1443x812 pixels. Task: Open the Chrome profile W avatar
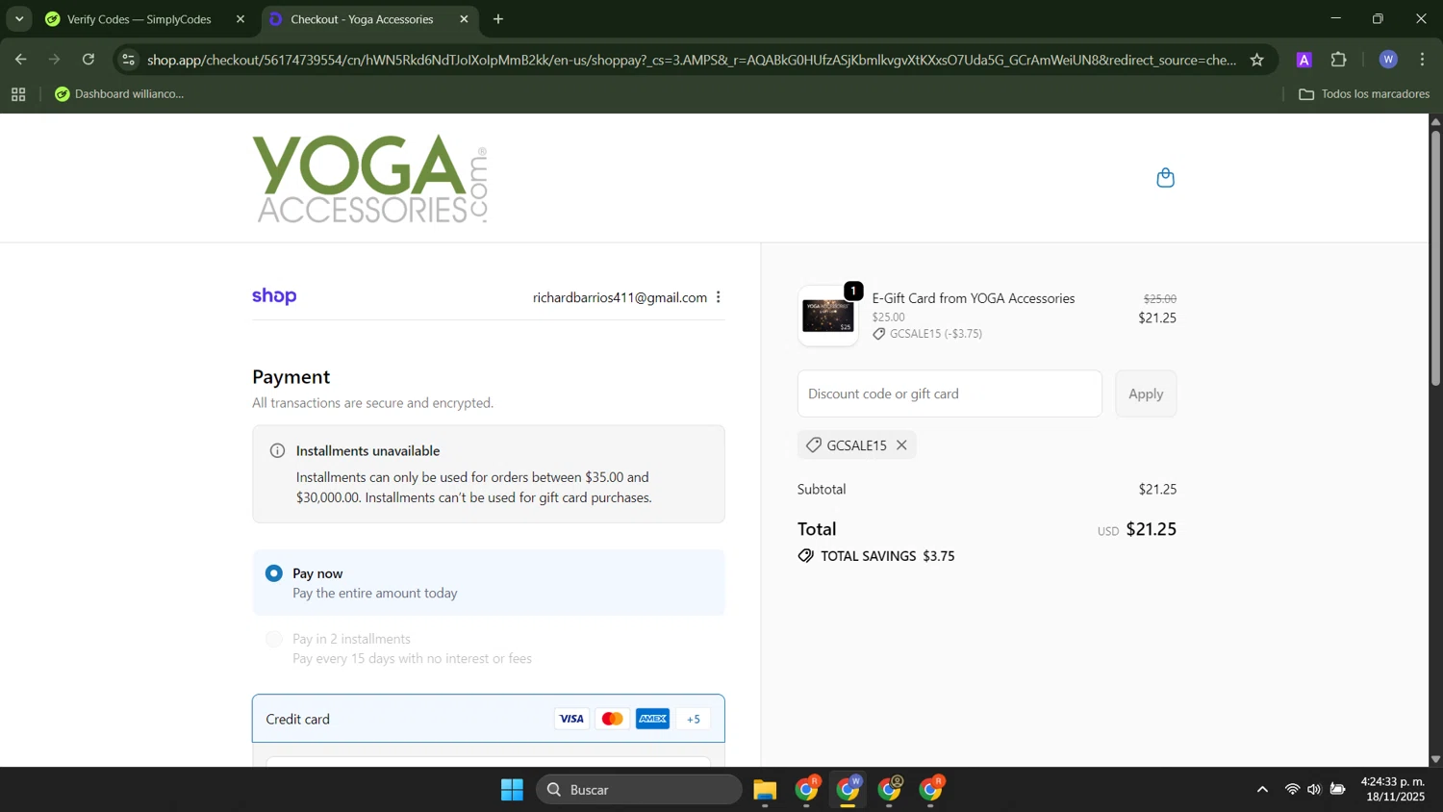pyautogui.click(x=1388, y=60)
